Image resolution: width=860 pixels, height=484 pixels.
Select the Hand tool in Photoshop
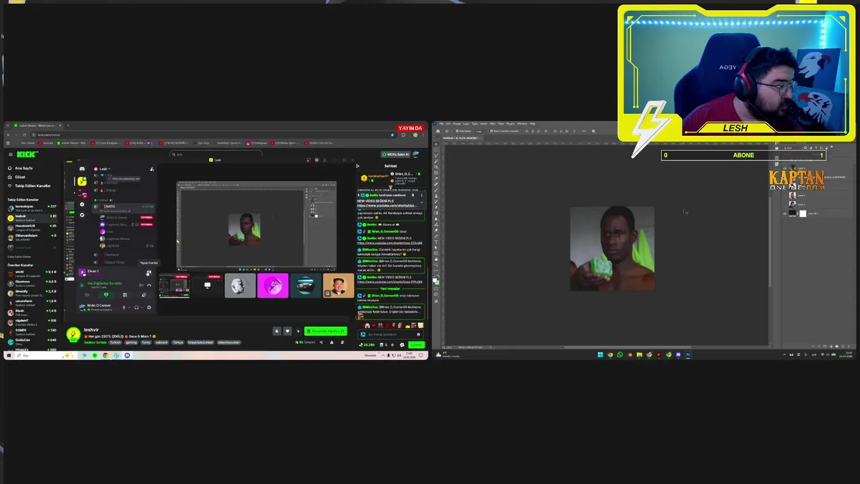pos(436,259)
